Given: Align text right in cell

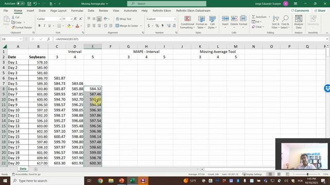Looking at the screenshot, I should 99,26.
